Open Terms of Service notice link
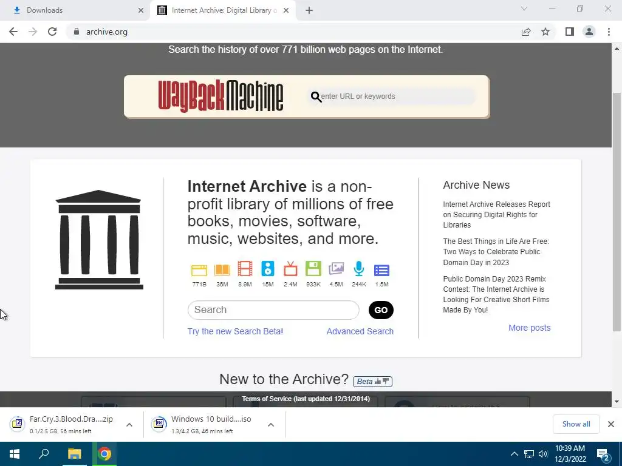The height and width of the screenshot is (466, 622). coord(306,399)
